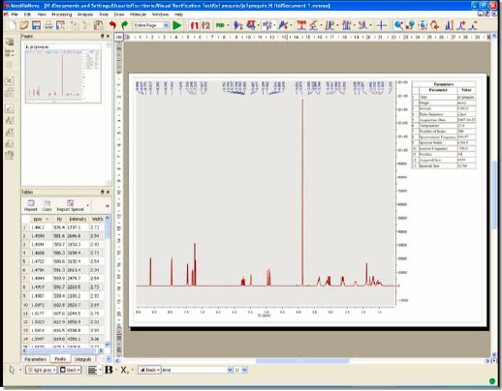Open the black line color dropdown

[70, 370]
